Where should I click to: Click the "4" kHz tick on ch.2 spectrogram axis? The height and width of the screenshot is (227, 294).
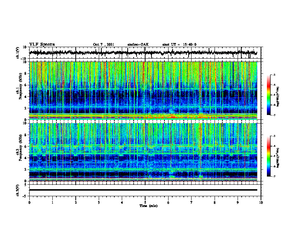pyautogui.click(x=26, y=158)
